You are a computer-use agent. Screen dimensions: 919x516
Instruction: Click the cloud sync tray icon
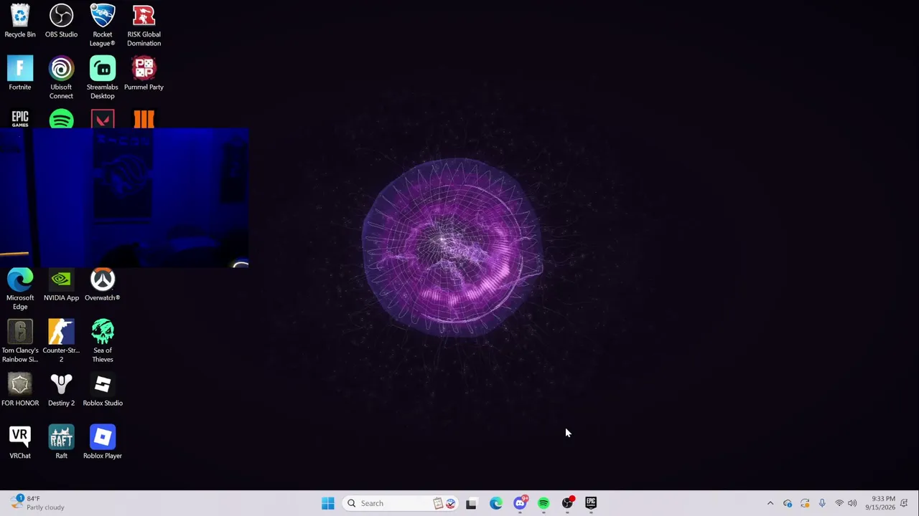[x=788, y=503]
